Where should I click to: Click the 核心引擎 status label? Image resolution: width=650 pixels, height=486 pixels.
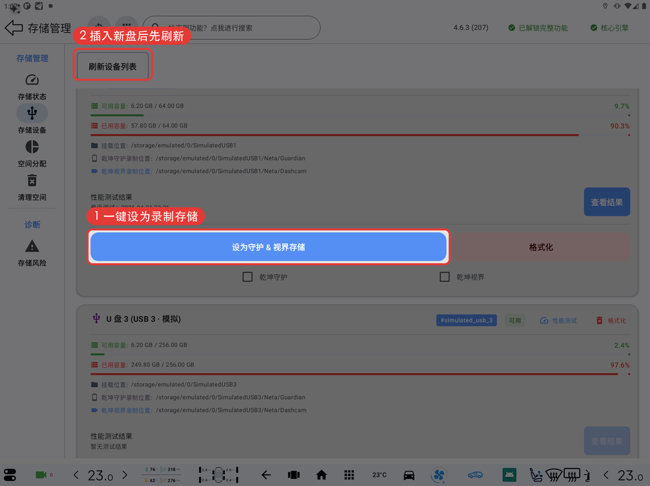click(x=610, y=28)
